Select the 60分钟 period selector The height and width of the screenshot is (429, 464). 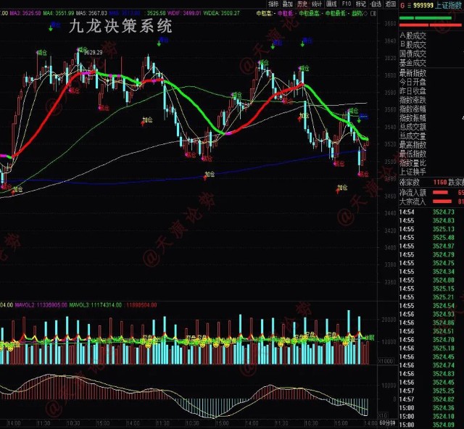[387, 422]
